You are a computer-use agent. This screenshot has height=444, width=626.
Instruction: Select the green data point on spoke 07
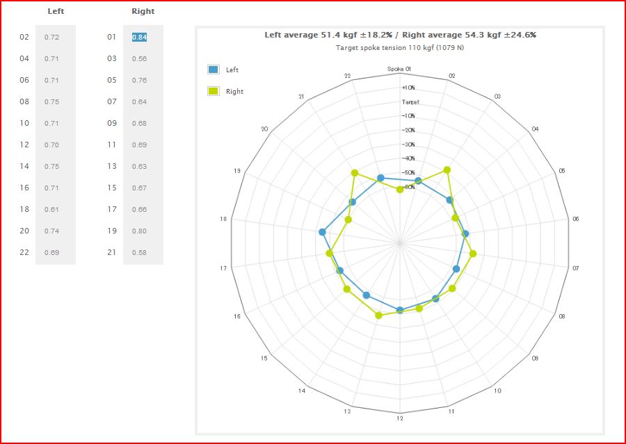point(473,254)
